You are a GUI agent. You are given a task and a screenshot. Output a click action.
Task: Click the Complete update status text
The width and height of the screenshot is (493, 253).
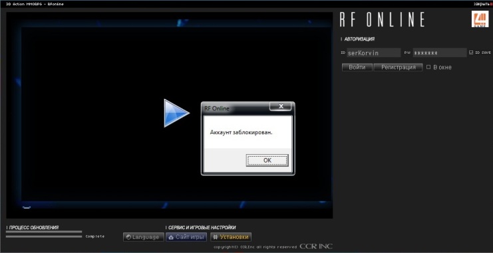tap(95, 236)
